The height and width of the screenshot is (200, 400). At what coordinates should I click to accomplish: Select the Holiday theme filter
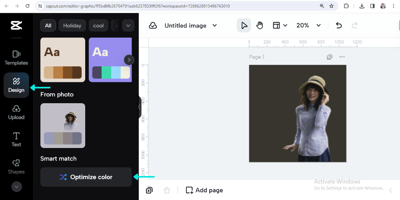click(x=72, y=26)
